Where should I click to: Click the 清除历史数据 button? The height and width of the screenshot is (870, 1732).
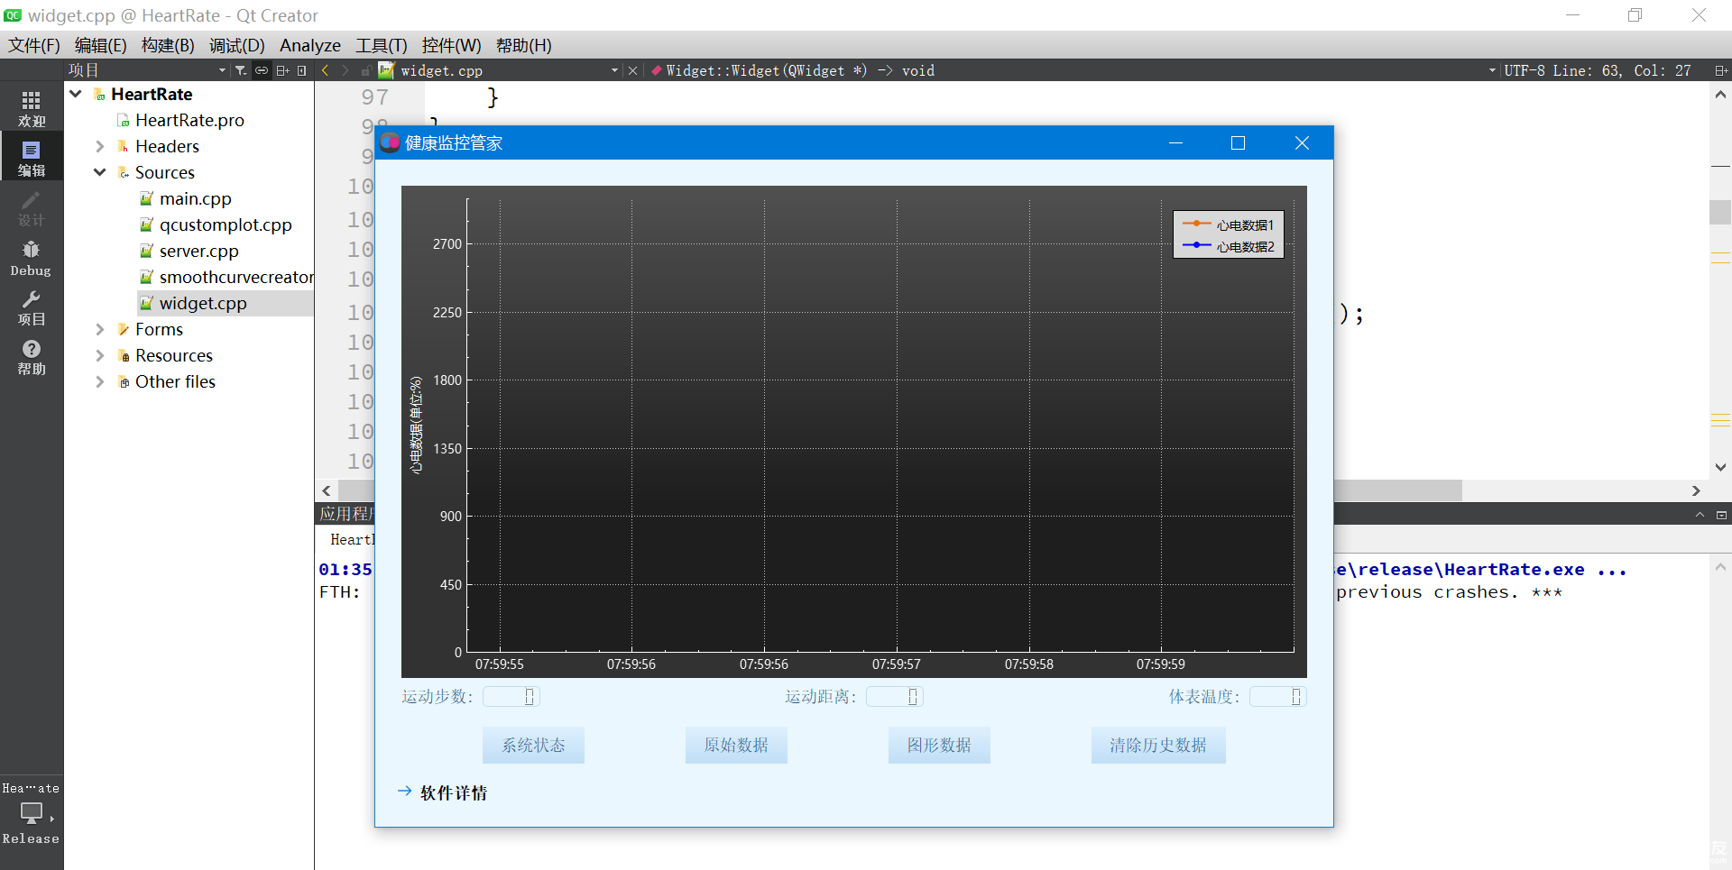coord(1158,745)
